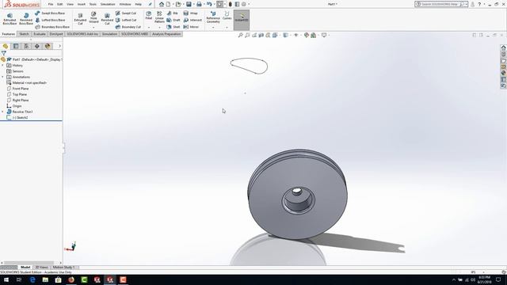
Task: Expand the Annotations tree node
Action: [3, 77]
